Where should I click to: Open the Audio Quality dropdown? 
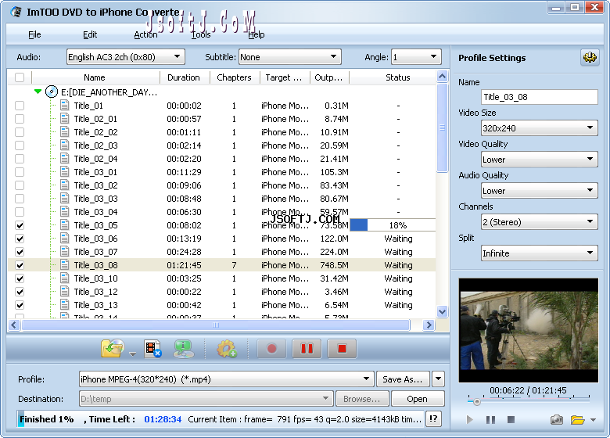click(x=539, y=191)
